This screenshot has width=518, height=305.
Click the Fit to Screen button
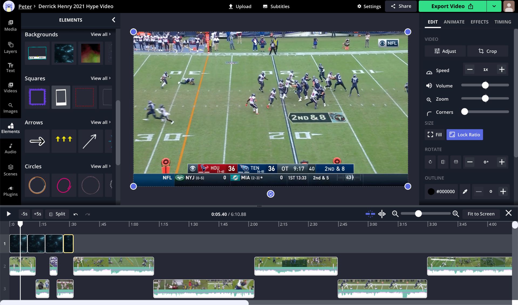click(481, 214)
